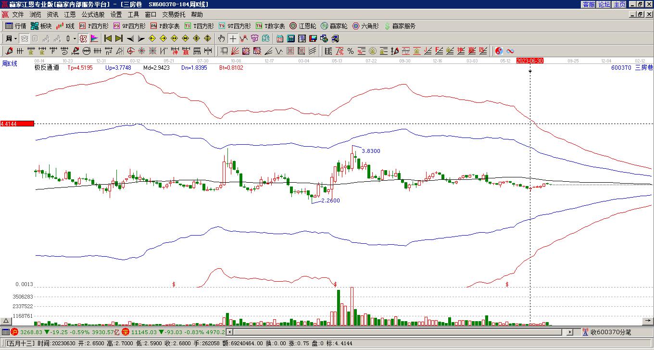This screenshot has height=350, width=654.
Task: Open the 帮助 menu
Action: (197, 15)
